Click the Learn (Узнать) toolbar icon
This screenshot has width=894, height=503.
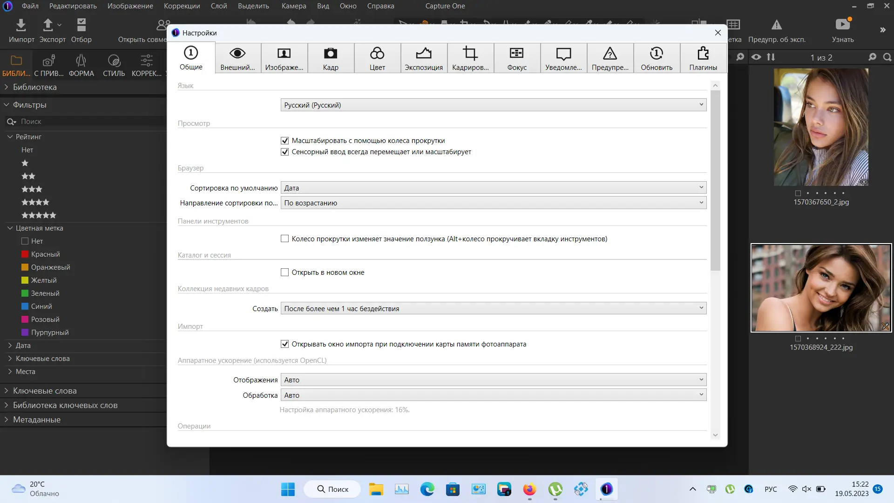(x=843, y=25)
